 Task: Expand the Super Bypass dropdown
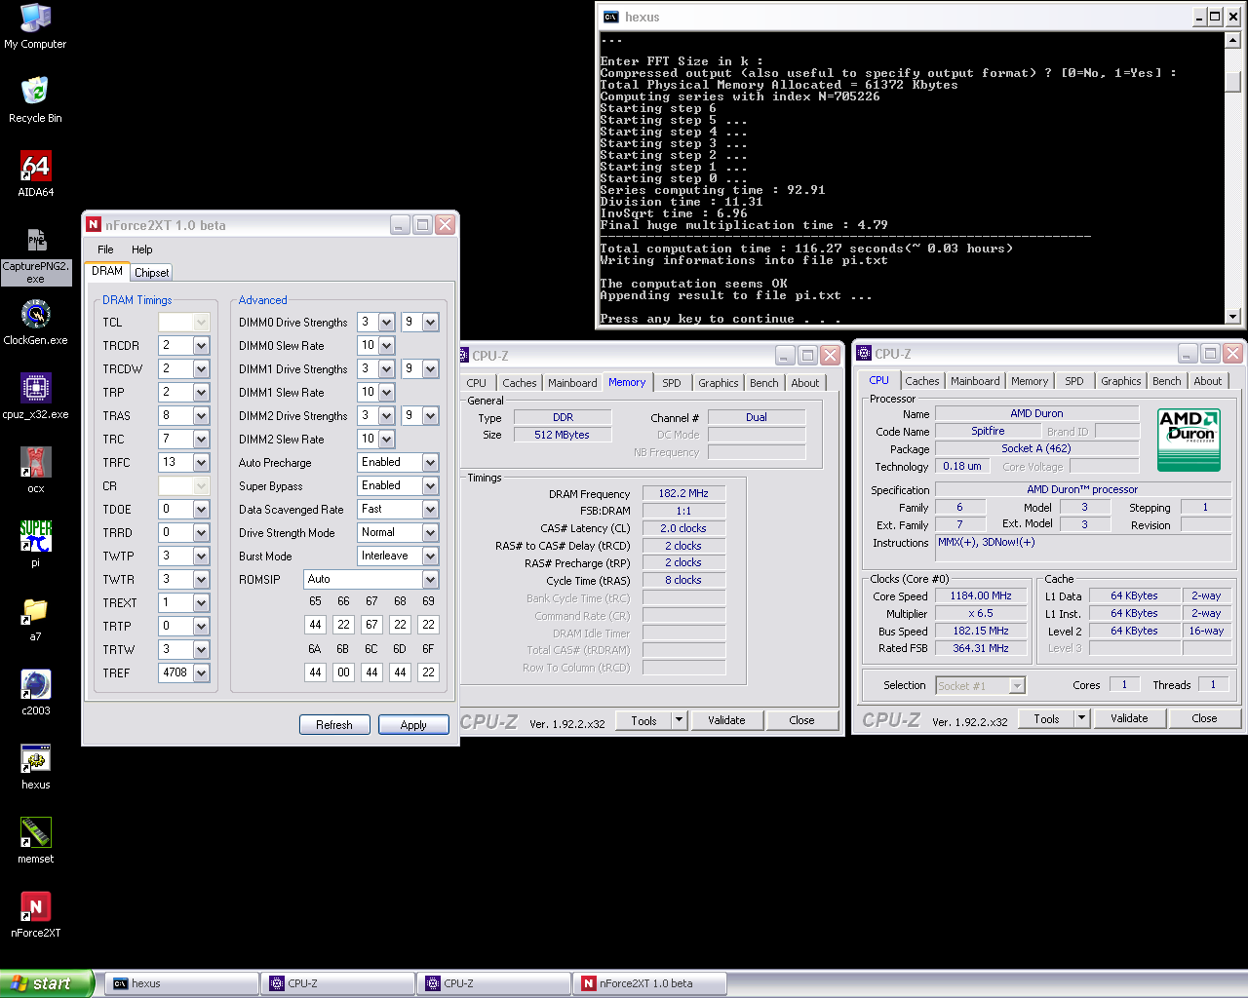click(x=430, y=485)
